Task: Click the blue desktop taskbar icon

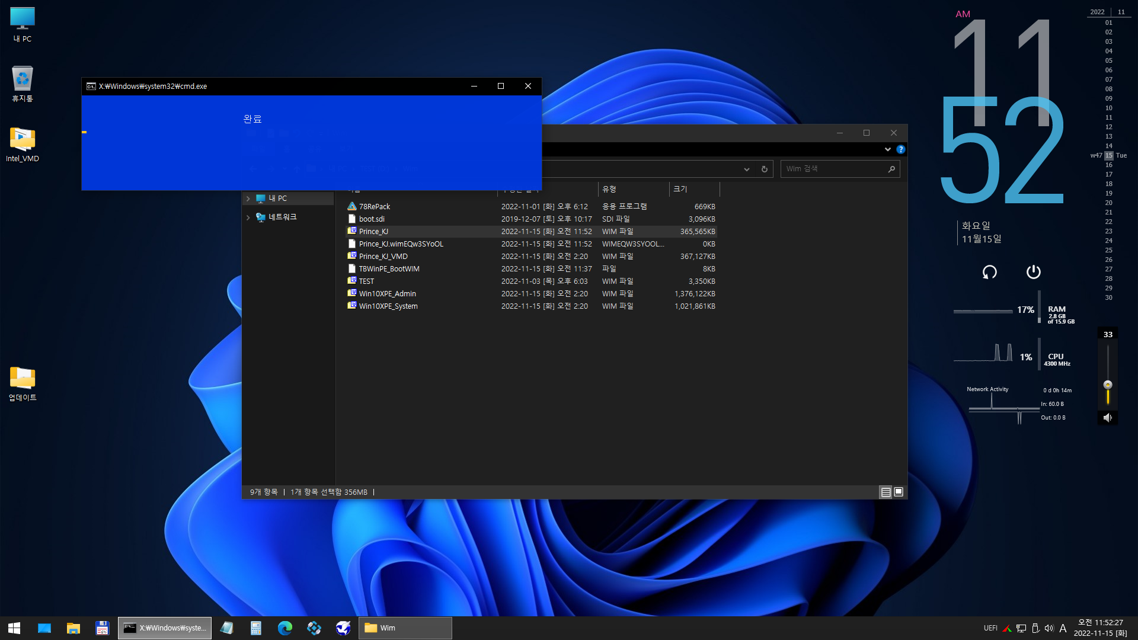Action: (44, 628)
